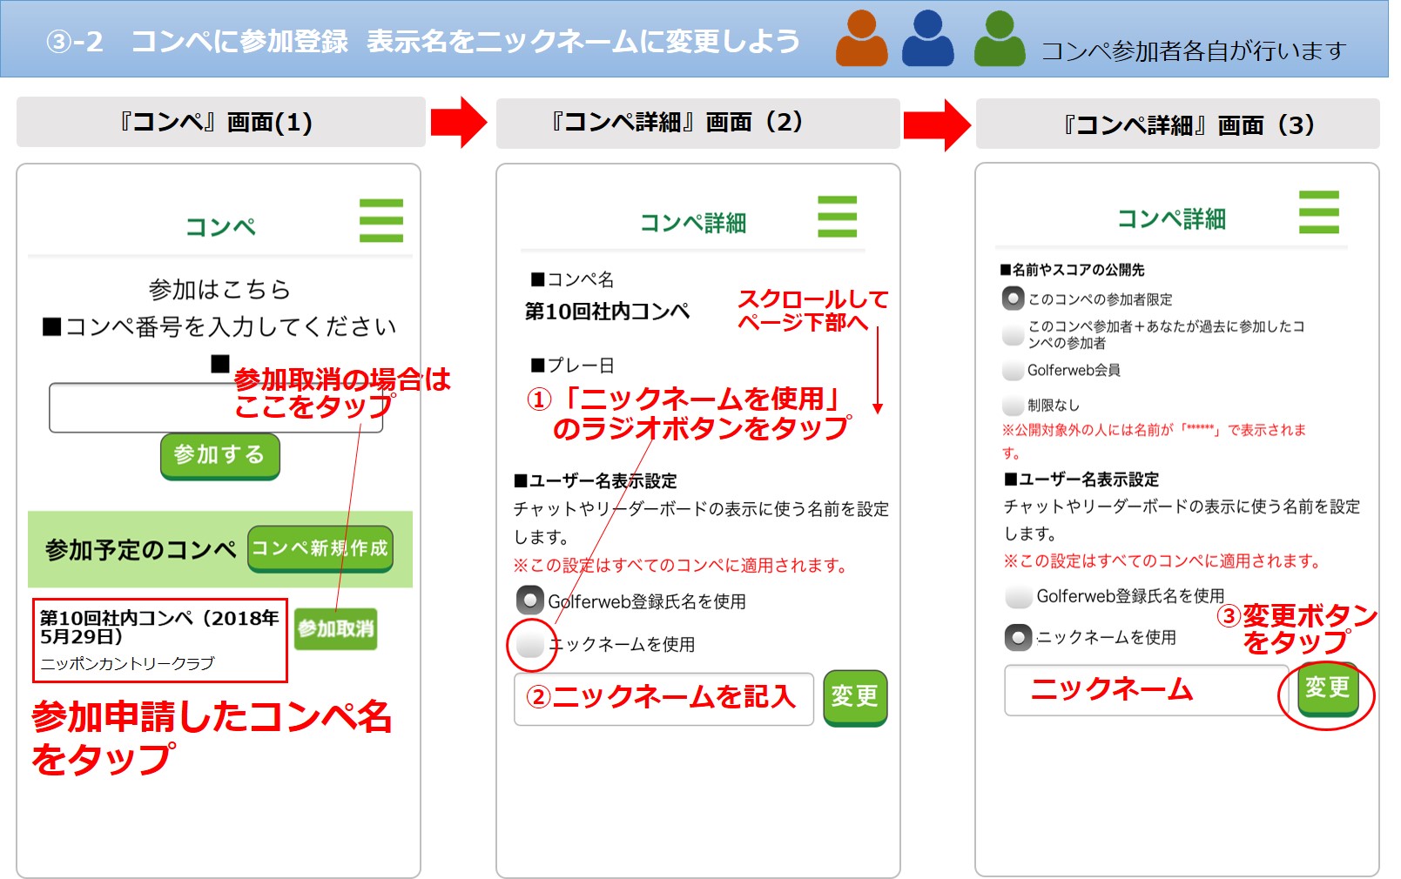Open the 第10回社内コンペ entry in the list

[159, 640]
